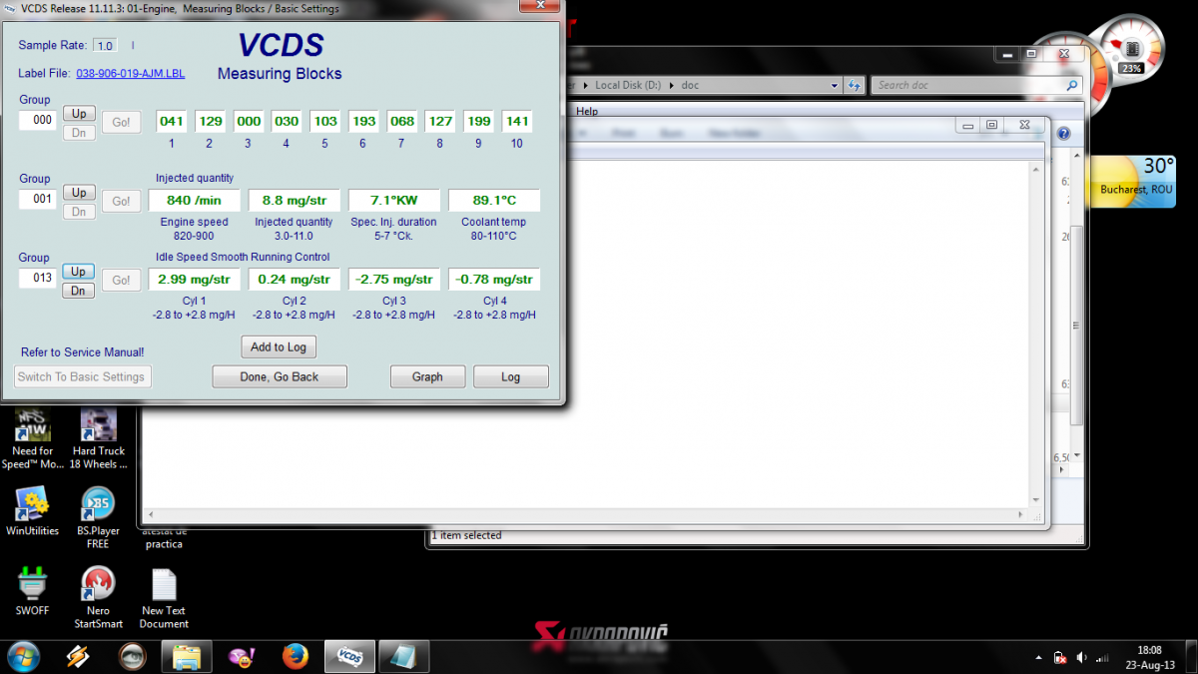1198x674 pixels.
Task: Click the Group 013 number field
Action: [x=38, y=279]
